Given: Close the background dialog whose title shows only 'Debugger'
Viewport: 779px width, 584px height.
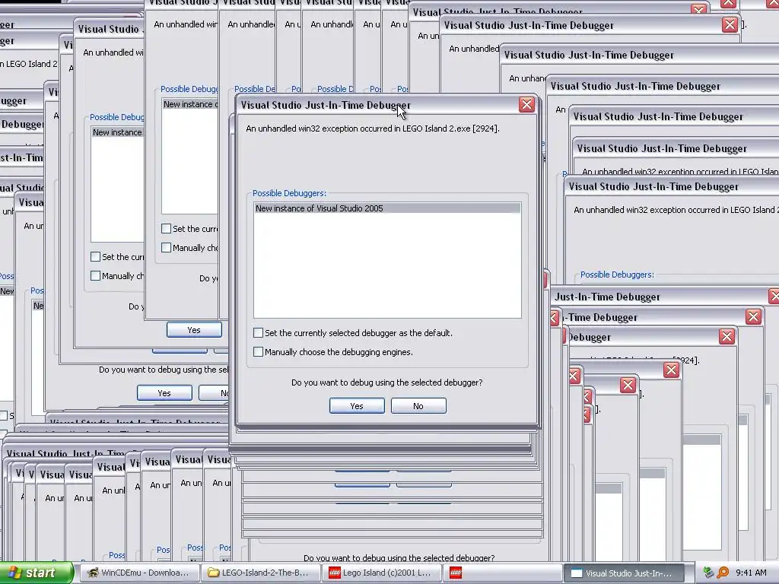Looking at the screenshot, I should tap(727, 336).
